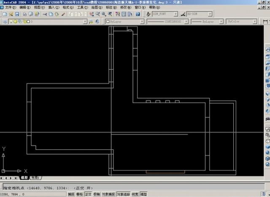Select the Match Properties brush icon
The height and width of the screenshot is (197, 270).
63,14
